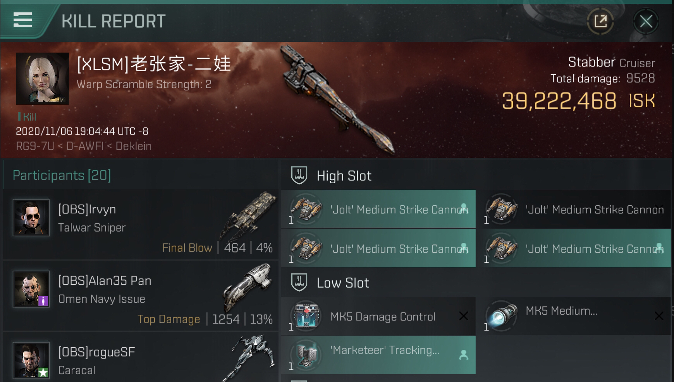
Task: Click the RG9-7U system link
Action: click(x=35, y=146)
